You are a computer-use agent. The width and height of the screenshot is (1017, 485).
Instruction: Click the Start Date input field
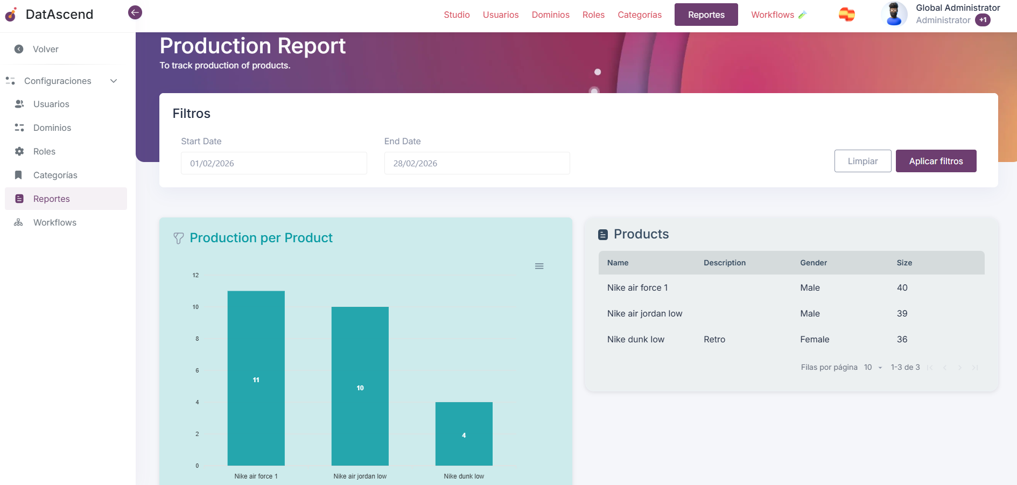[x=273, y=164]
